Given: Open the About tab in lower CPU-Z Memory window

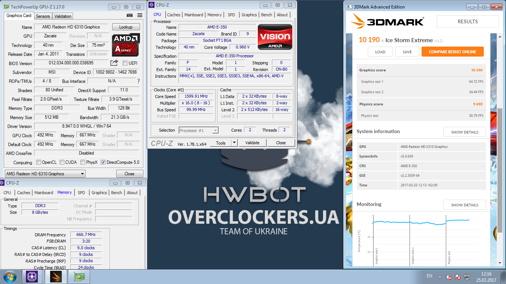Looking at the screenshot, I should 132,193.
